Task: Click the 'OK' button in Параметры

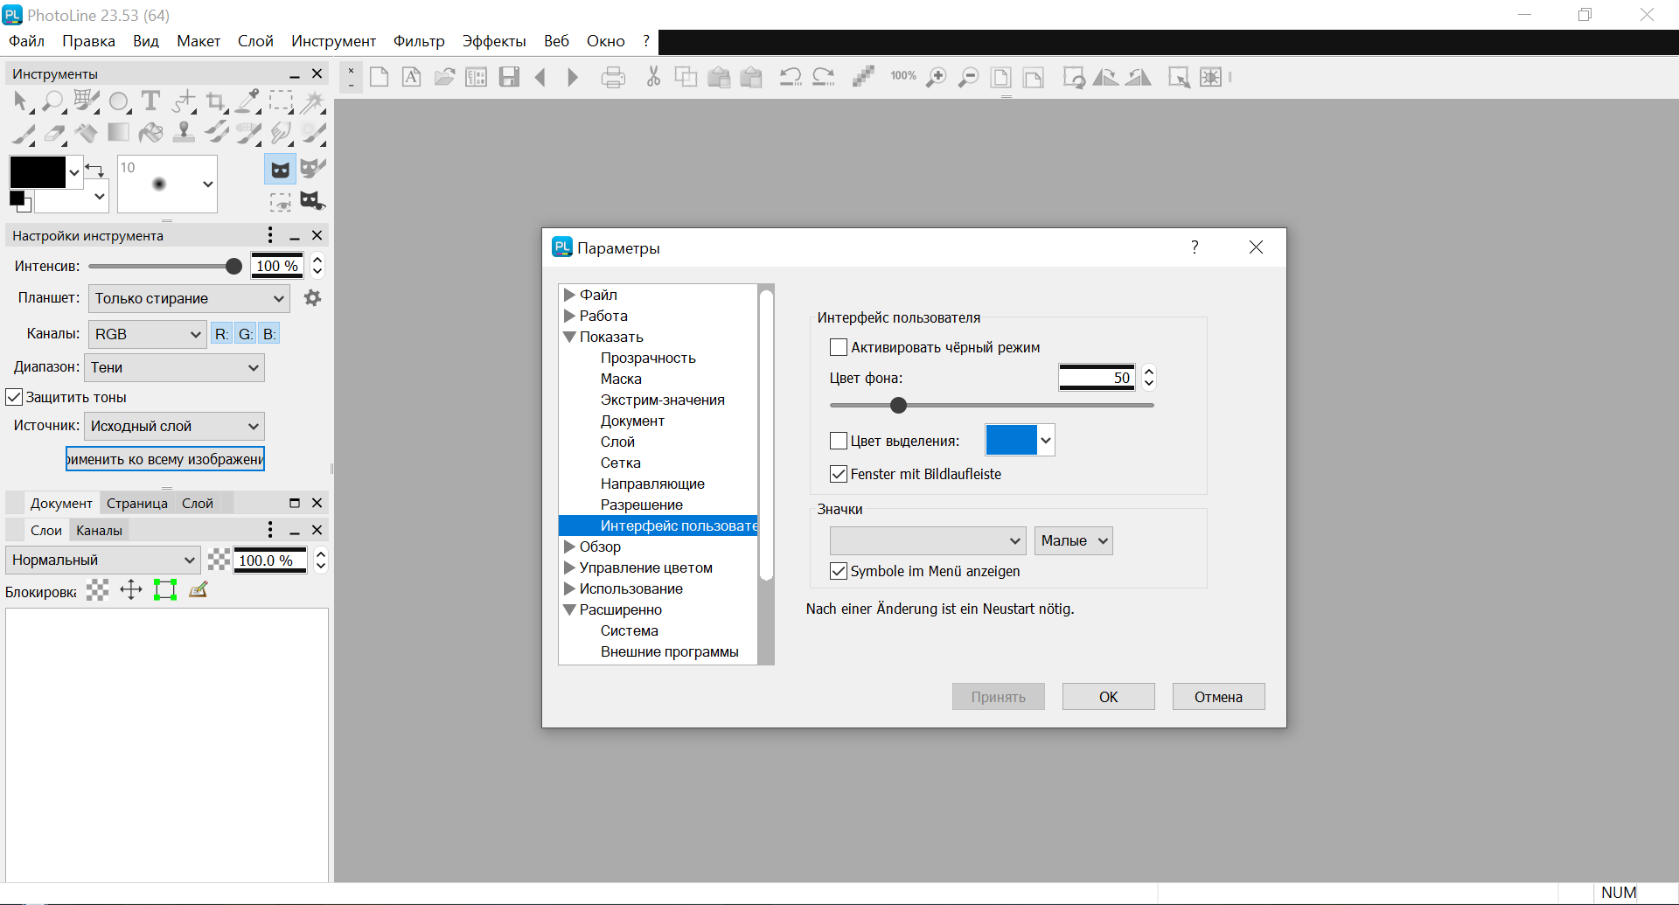Action: pyautogui.click(x=1108, y=697)
